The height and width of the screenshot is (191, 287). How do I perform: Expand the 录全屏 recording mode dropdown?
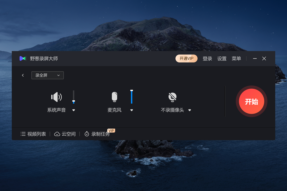click(x=48, y=75)
